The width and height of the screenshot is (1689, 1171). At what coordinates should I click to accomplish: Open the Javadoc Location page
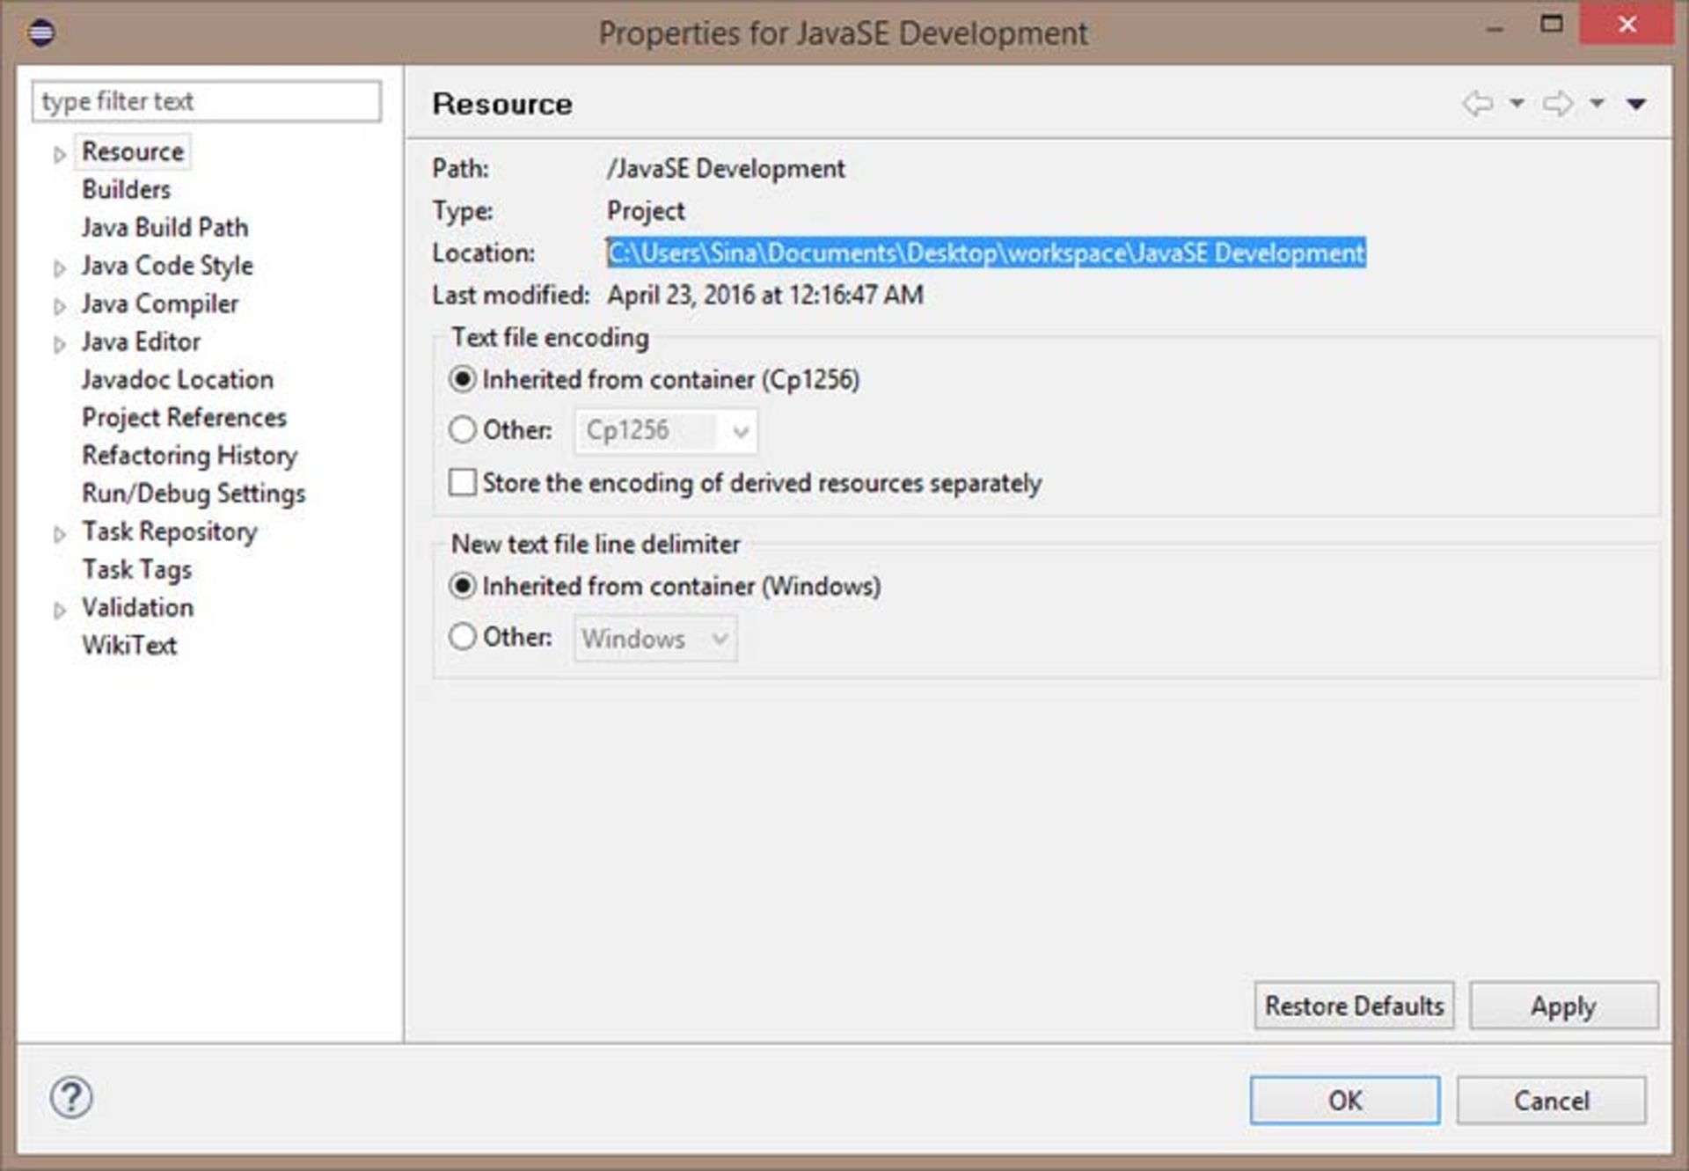pyautogui.click(x=178, y=379)
